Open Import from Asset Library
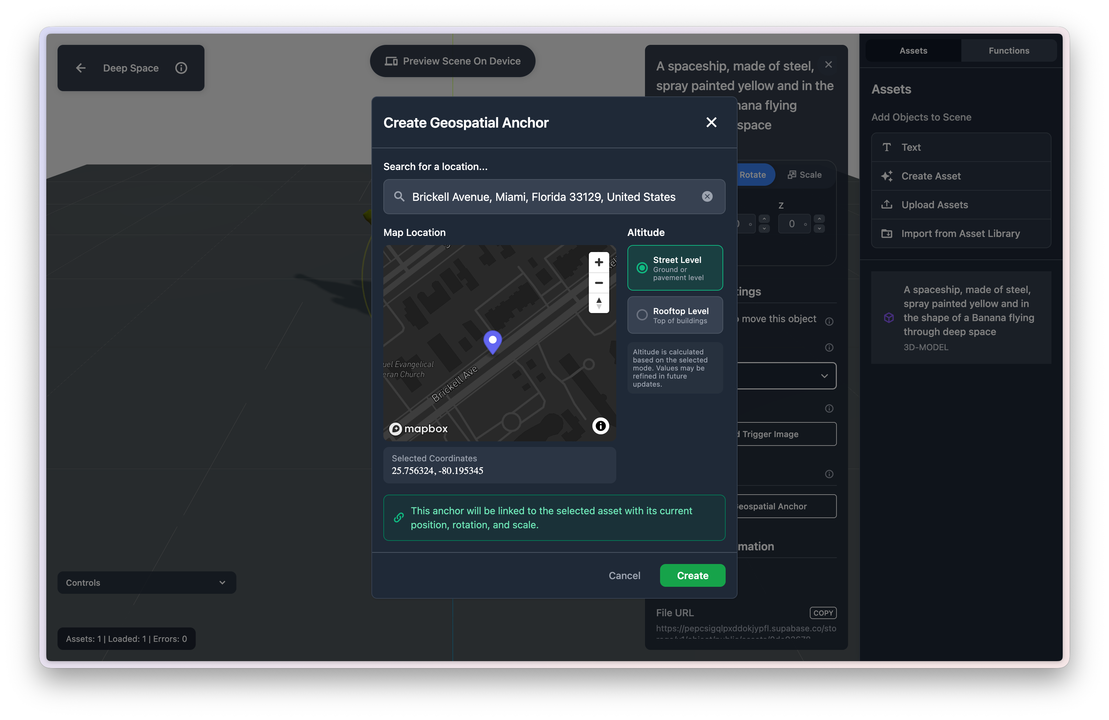This screenshot has height=720, width=1109. [961, 234]
